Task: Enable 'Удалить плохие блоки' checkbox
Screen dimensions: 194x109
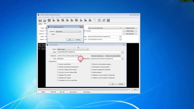Action: tap(58, 64)
